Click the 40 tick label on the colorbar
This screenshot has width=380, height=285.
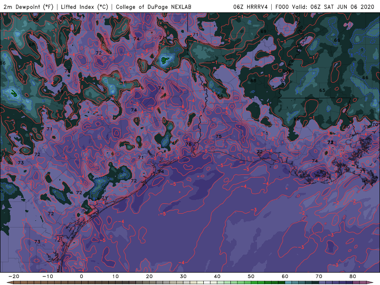217,276
